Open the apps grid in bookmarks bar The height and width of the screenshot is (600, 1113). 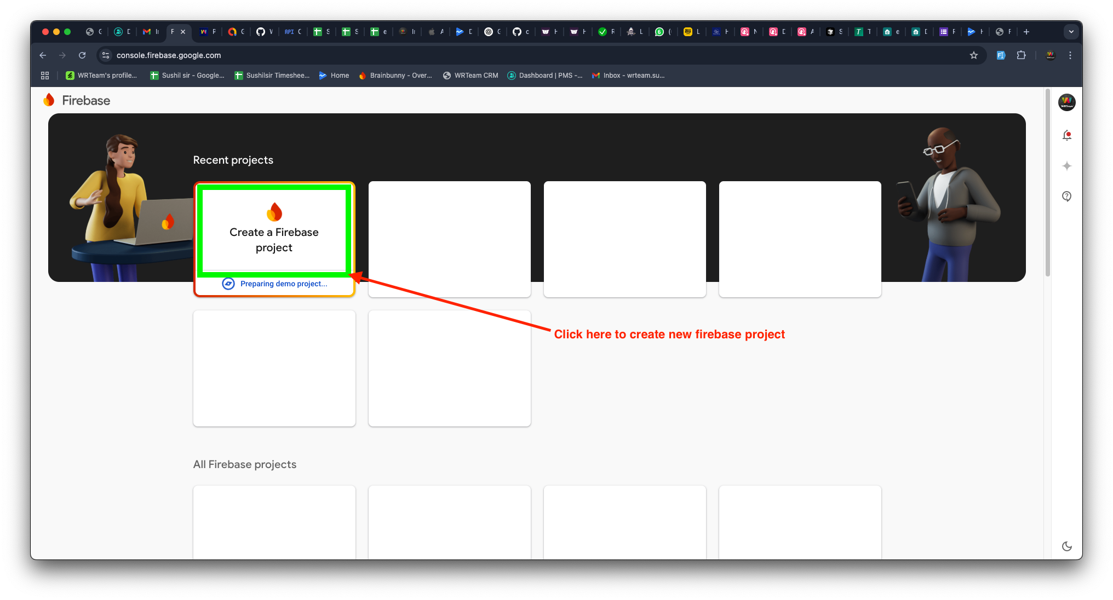[x=45, y=76]
